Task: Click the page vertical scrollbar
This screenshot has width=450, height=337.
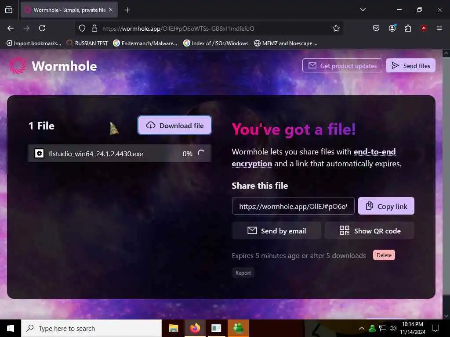Action: pyautogui.click(x=446, y=183)
